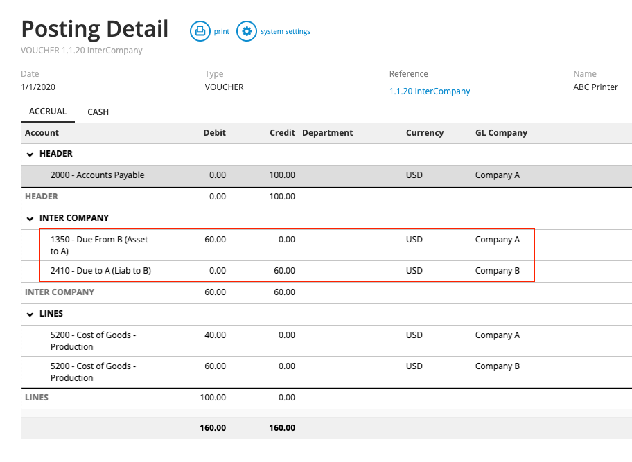Click the Account column header

coord(42,133)
